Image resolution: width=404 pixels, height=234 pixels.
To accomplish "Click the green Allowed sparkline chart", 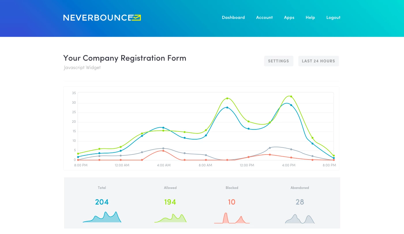I will (171, 218).
